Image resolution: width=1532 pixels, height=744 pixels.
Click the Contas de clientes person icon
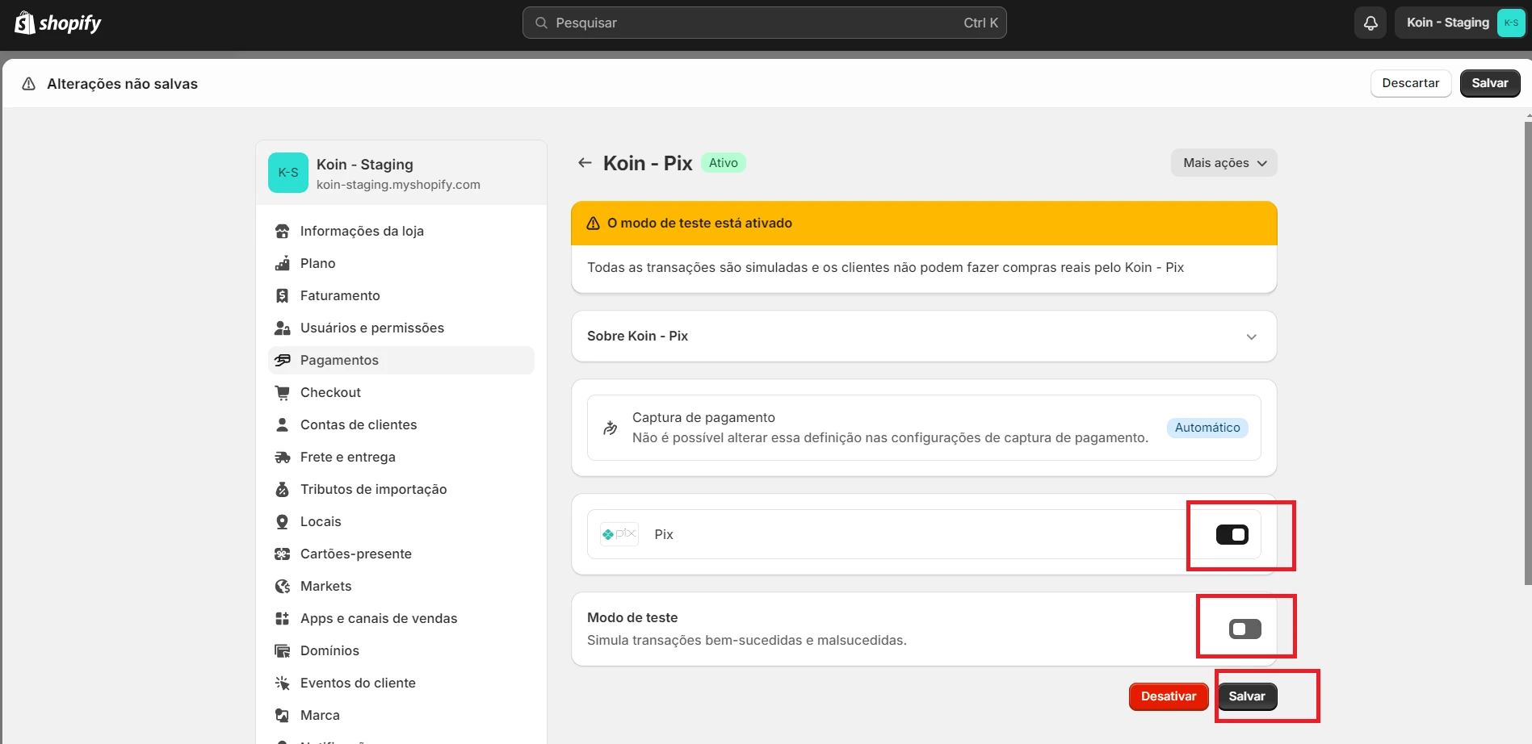pos(282,424)
